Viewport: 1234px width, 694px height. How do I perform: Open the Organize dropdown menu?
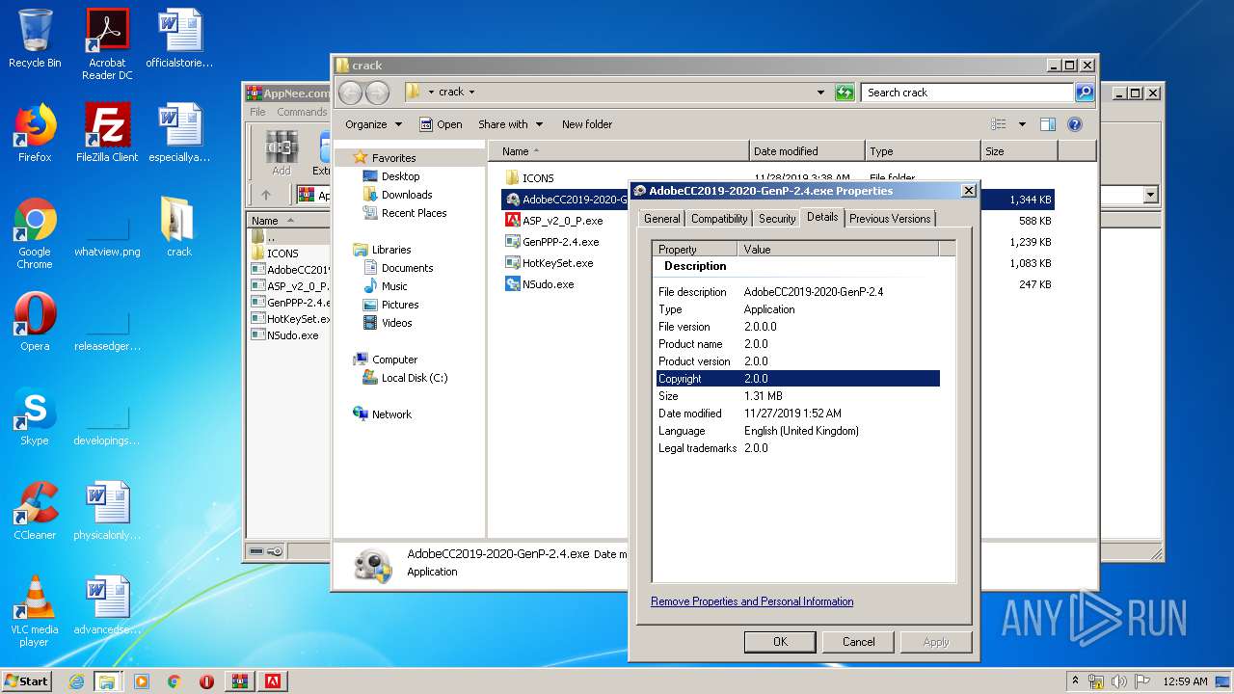pyautogui.click(x=372, y=124)
